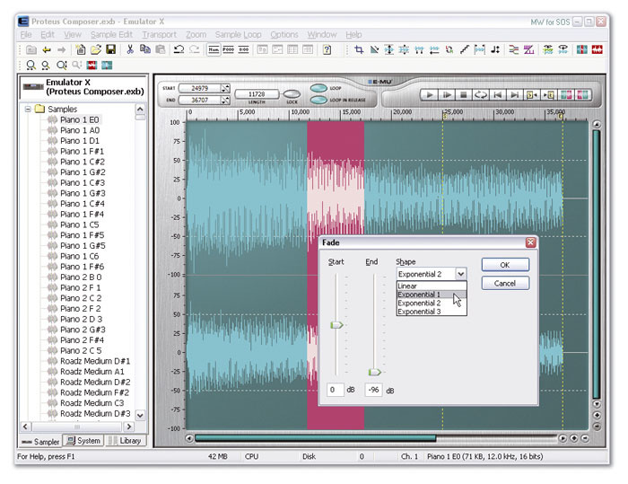Viewport: 628px width, 484px height.
Task: Click the help question mark toolbar icon
Action: pyautogui.click(x=327, y=49)
